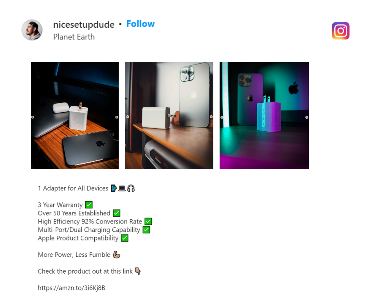
Task: Go to previous image on first carousel
Action: click(x=32, y=117)
